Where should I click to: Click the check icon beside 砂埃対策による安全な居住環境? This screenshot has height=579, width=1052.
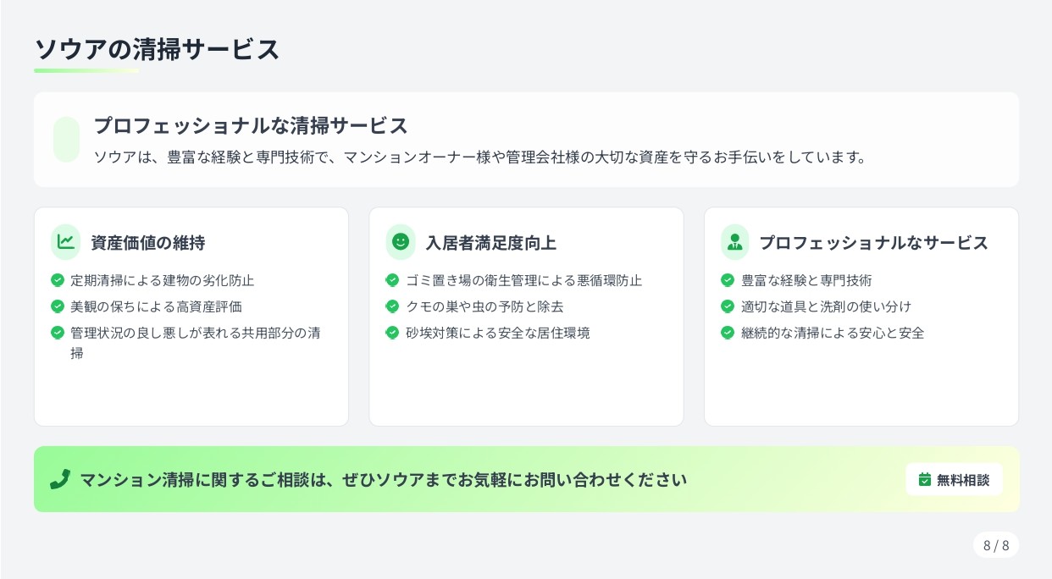point(392,333)
